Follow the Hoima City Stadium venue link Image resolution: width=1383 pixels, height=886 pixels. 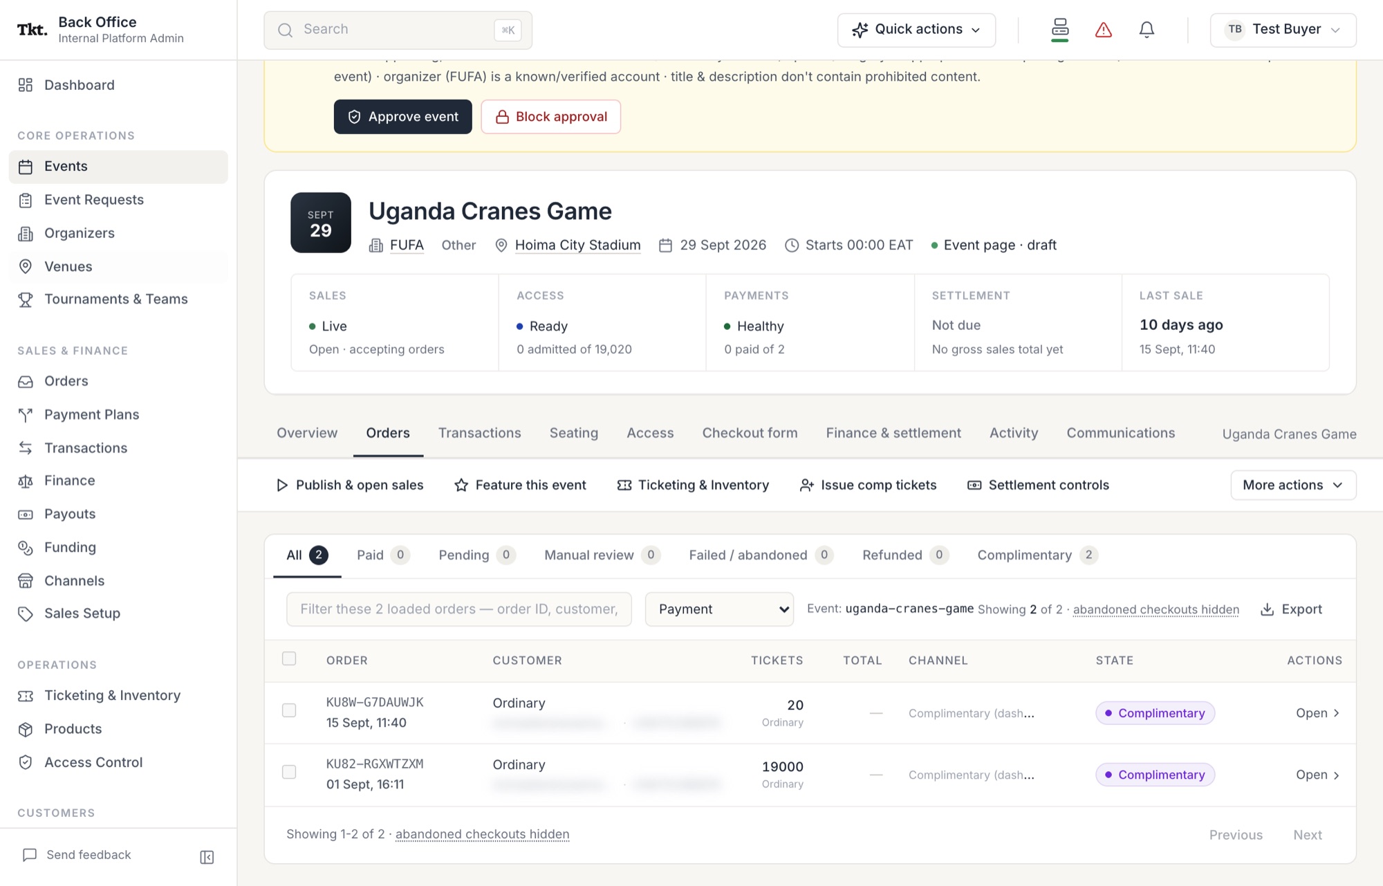[577, 246]
